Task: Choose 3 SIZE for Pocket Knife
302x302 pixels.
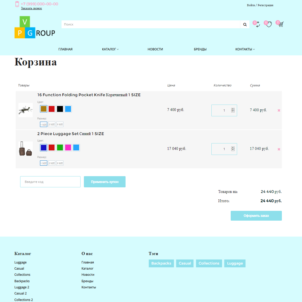Action: point(60,124)
